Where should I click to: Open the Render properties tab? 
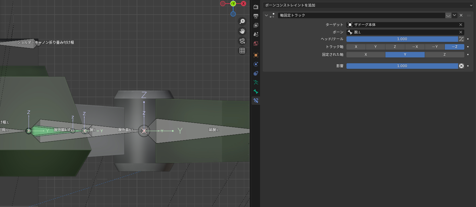coord(256,7)
